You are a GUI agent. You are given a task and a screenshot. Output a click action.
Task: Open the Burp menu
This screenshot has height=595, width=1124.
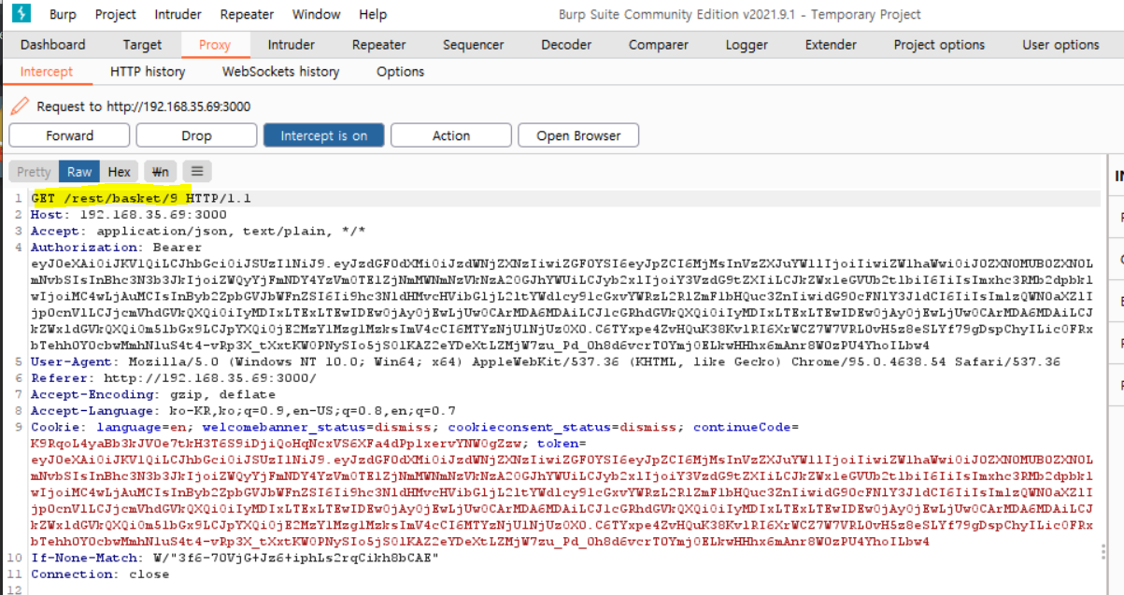[63, 14]
